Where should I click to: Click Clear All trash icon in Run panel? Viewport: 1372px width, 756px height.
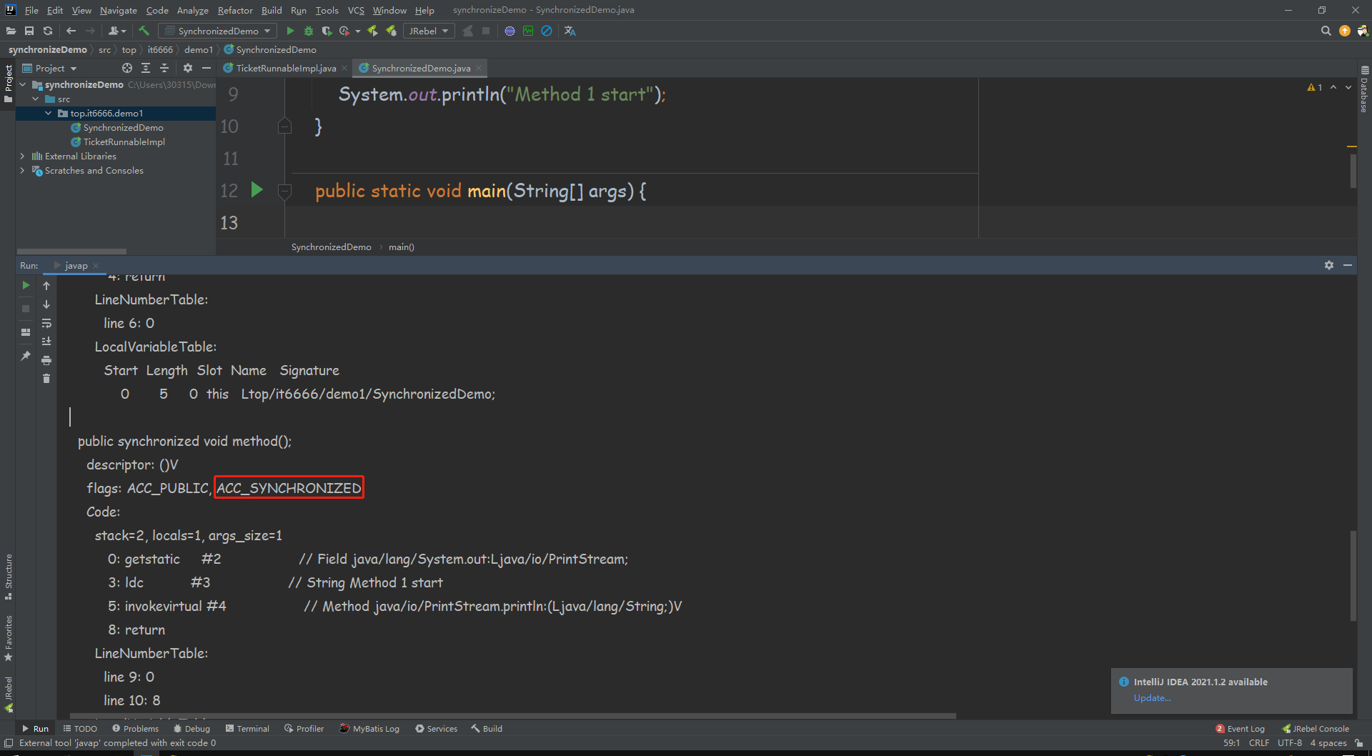[46, 379]
